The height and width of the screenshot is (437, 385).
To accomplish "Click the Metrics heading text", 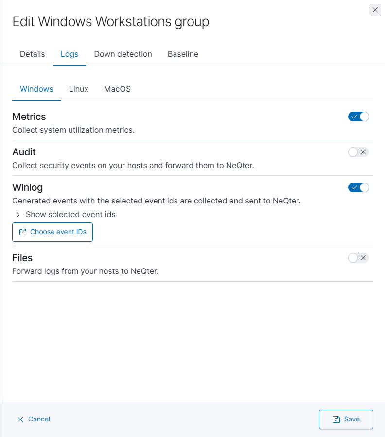I will pyautogui.click(x=29, y=117).
